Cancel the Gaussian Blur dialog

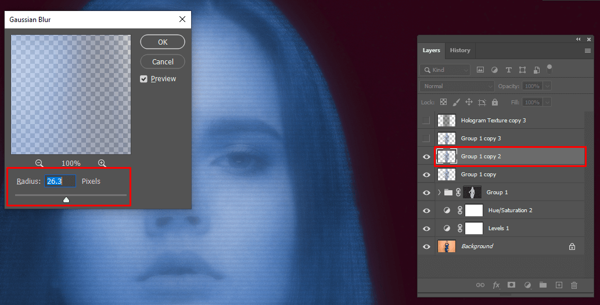[163, 61]
